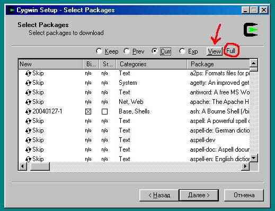Click the cycle icon for aspell-en package

(x=28, y=159)
